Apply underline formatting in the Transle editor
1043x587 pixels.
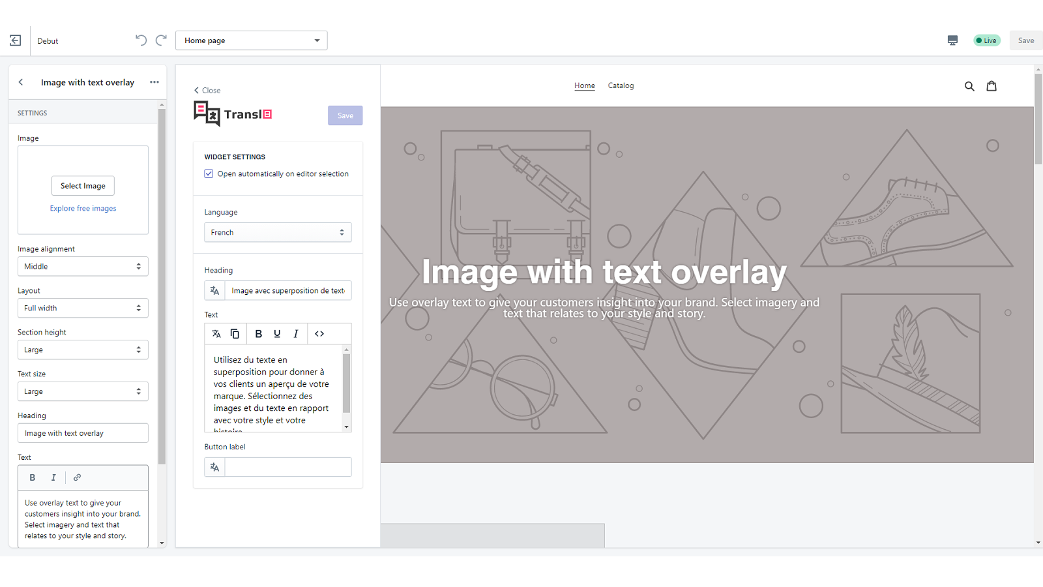point(277,333)
